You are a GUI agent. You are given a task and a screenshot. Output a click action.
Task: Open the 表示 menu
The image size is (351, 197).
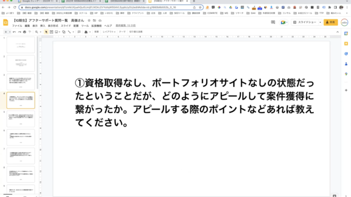[35, 26]
